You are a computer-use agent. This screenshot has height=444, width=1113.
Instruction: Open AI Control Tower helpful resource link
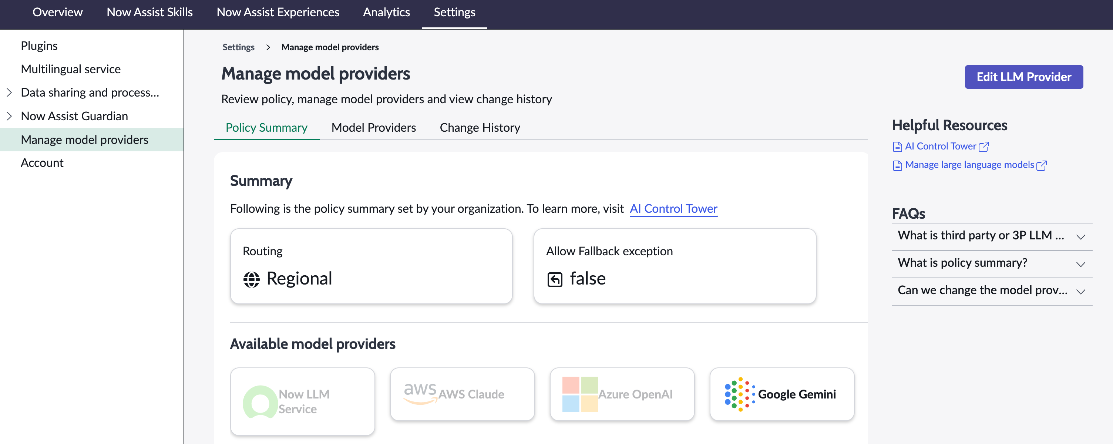point(940,147)
